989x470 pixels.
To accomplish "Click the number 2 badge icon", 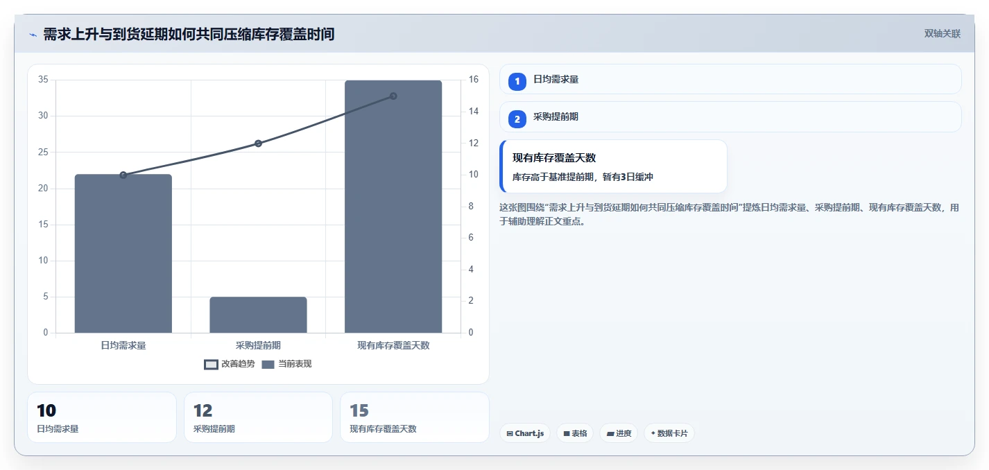I will tap(517, 119).
